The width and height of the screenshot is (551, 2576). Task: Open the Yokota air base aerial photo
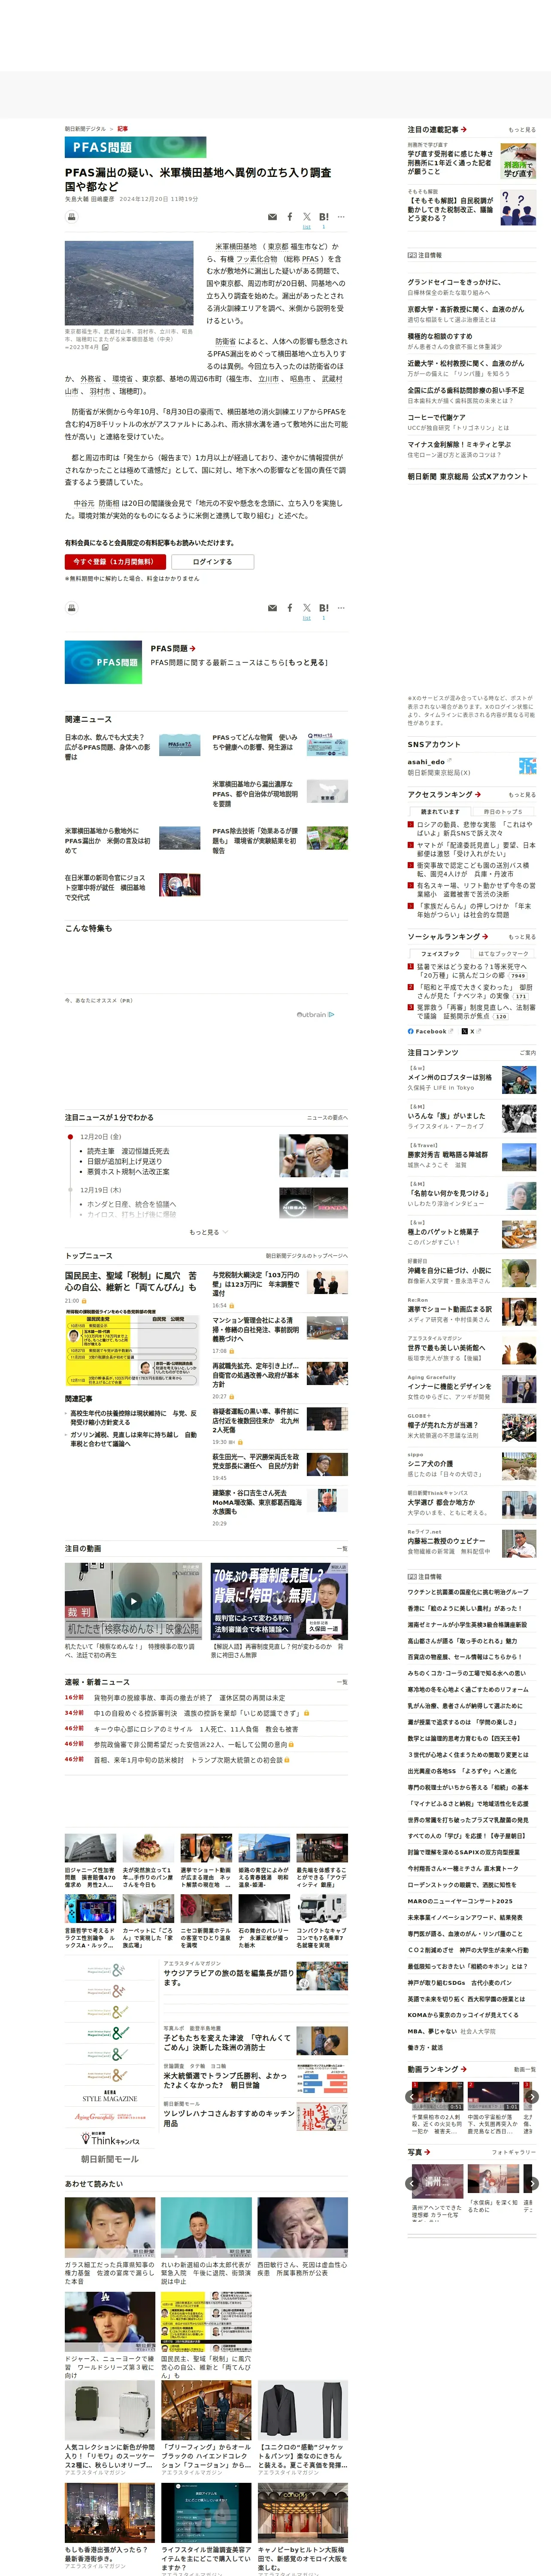pyautogui.click(x=129, y=282)
